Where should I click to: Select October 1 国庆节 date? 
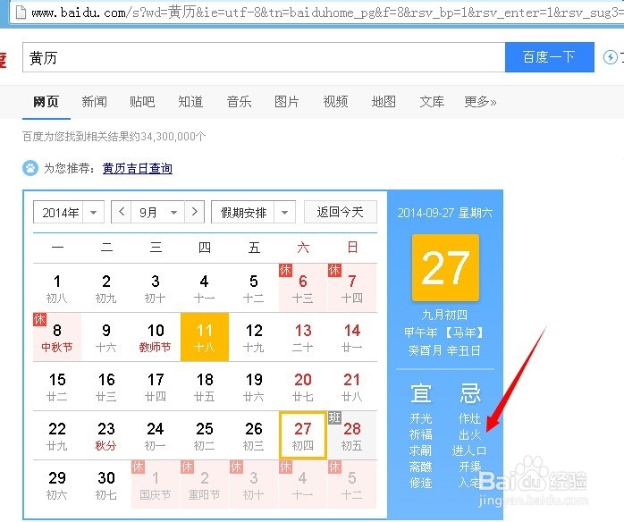156,484
